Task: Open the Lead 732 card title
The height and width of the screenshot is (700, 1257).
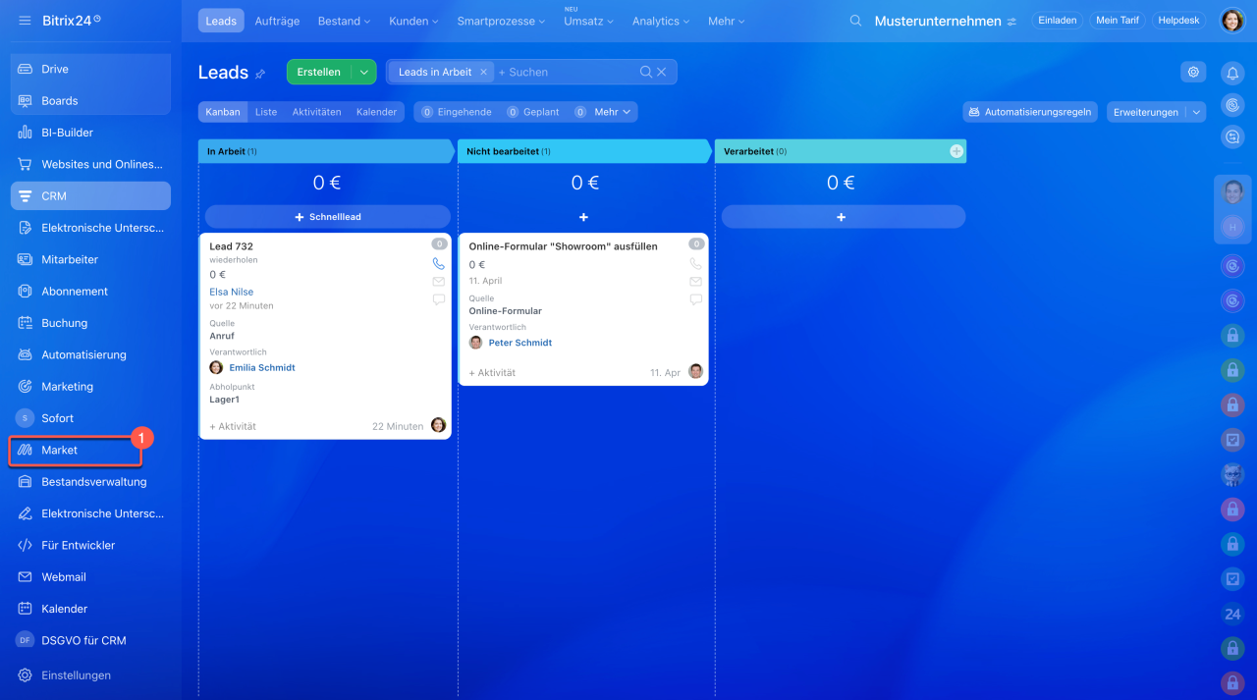Action: coord(232,246)
